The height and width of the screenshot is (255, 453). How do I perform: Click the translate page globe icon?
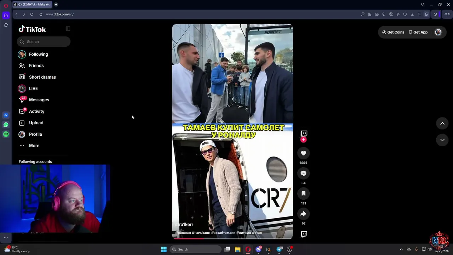point(391,14)
